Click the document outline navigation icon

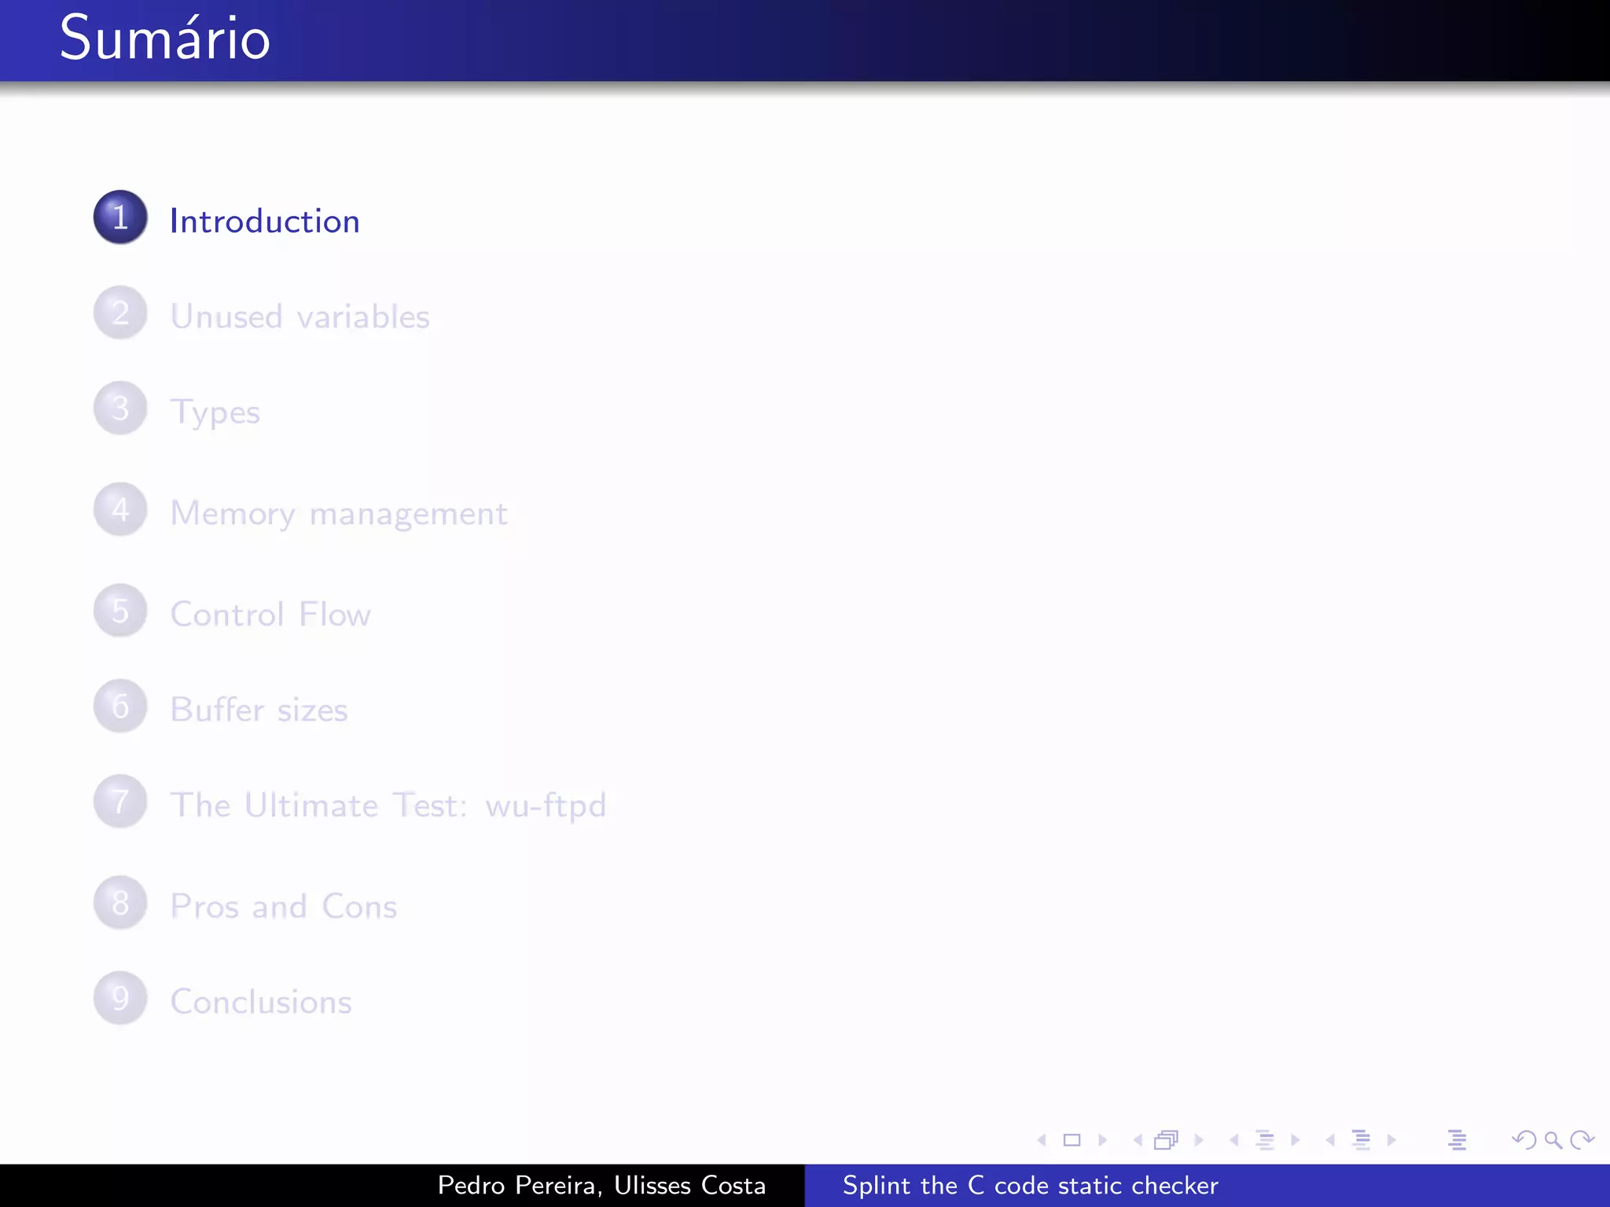[x=1457, y=1140]
